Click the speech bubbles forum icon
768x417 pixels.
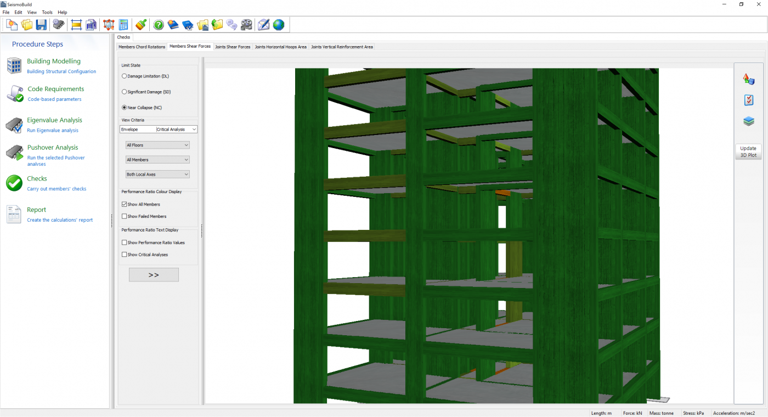pyautogui.click(x=232, y=25)
